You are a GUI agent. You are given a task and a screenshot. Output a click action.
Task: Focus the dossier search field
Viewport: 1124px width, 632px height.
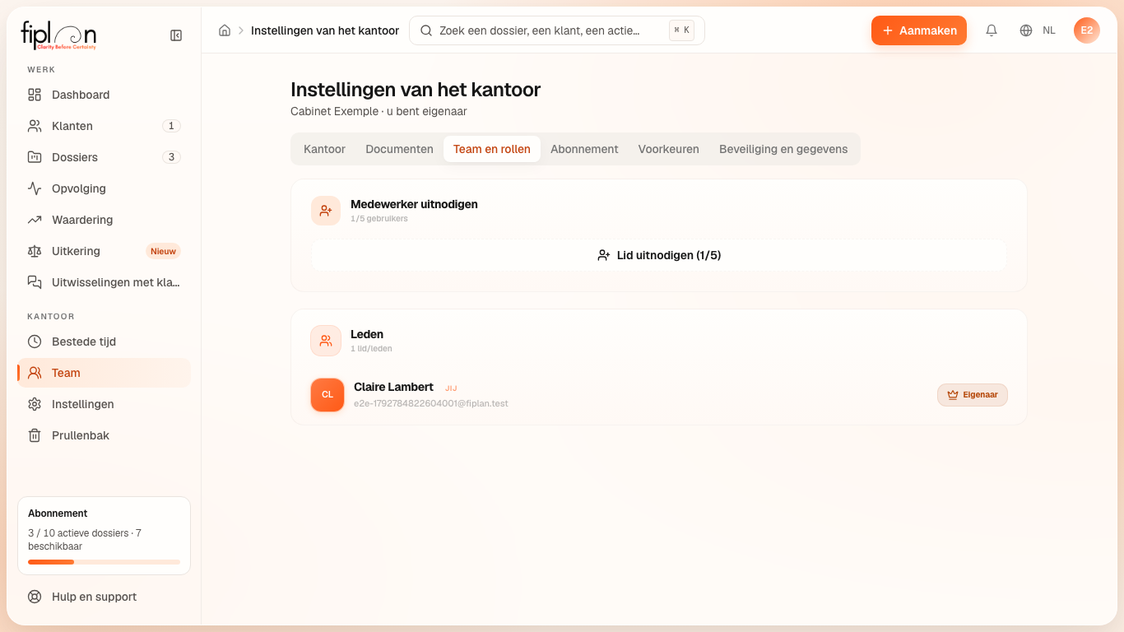tap(556, 30)
